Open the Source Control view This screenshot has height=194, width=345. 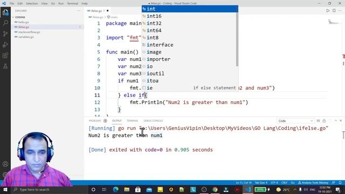(x=5, y=33)
